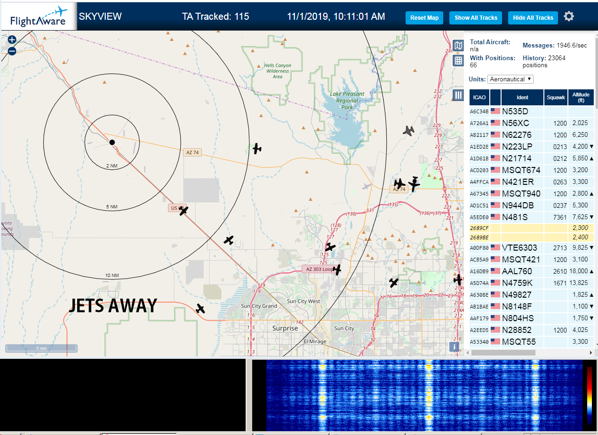
Task: Select the N421ER aircraft row
Action: tap(532, 182)
